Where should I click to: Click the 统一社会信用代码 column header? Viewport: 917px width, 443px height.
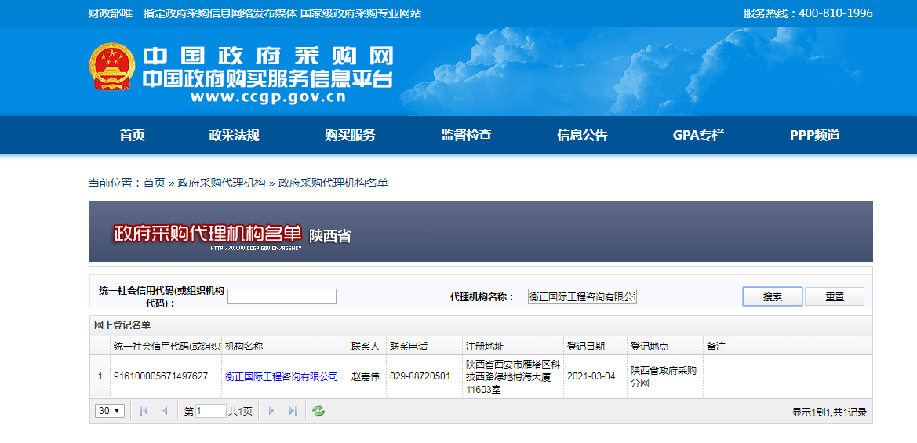pos(166,346)
